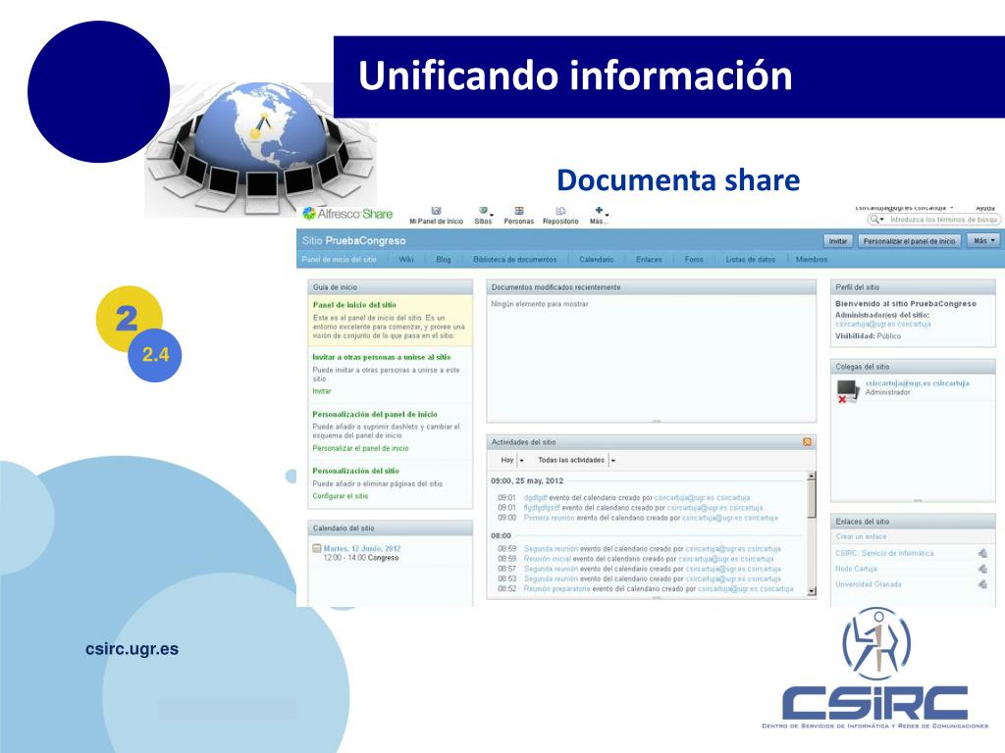This screenshot has height=753, width=1005.
Task: Click Ningún elemento para mostrar text
Action: click(539, 304)
